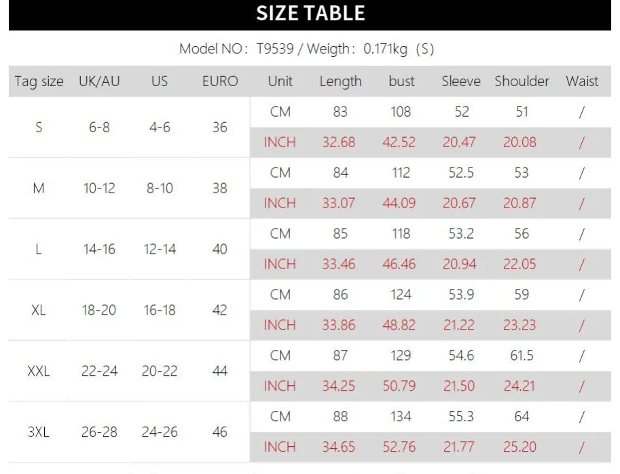Select the S tag size cell
The image size is (620, 474).
39,127
